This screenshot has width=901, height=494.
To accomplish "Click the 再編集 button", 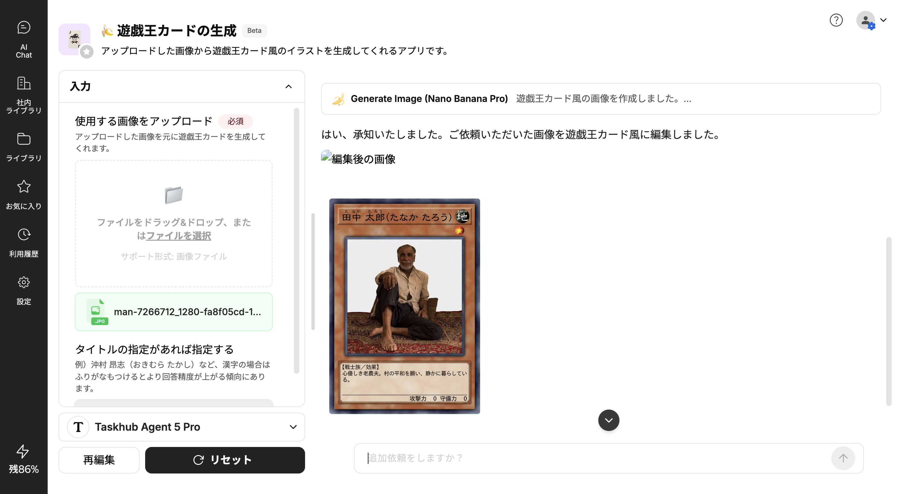I will 99,460.
